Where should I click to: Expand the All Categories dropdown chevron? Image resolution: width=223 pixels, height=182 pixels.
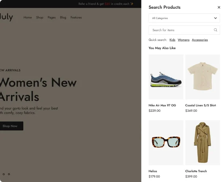pyautogui.click(x=215, y=18)
